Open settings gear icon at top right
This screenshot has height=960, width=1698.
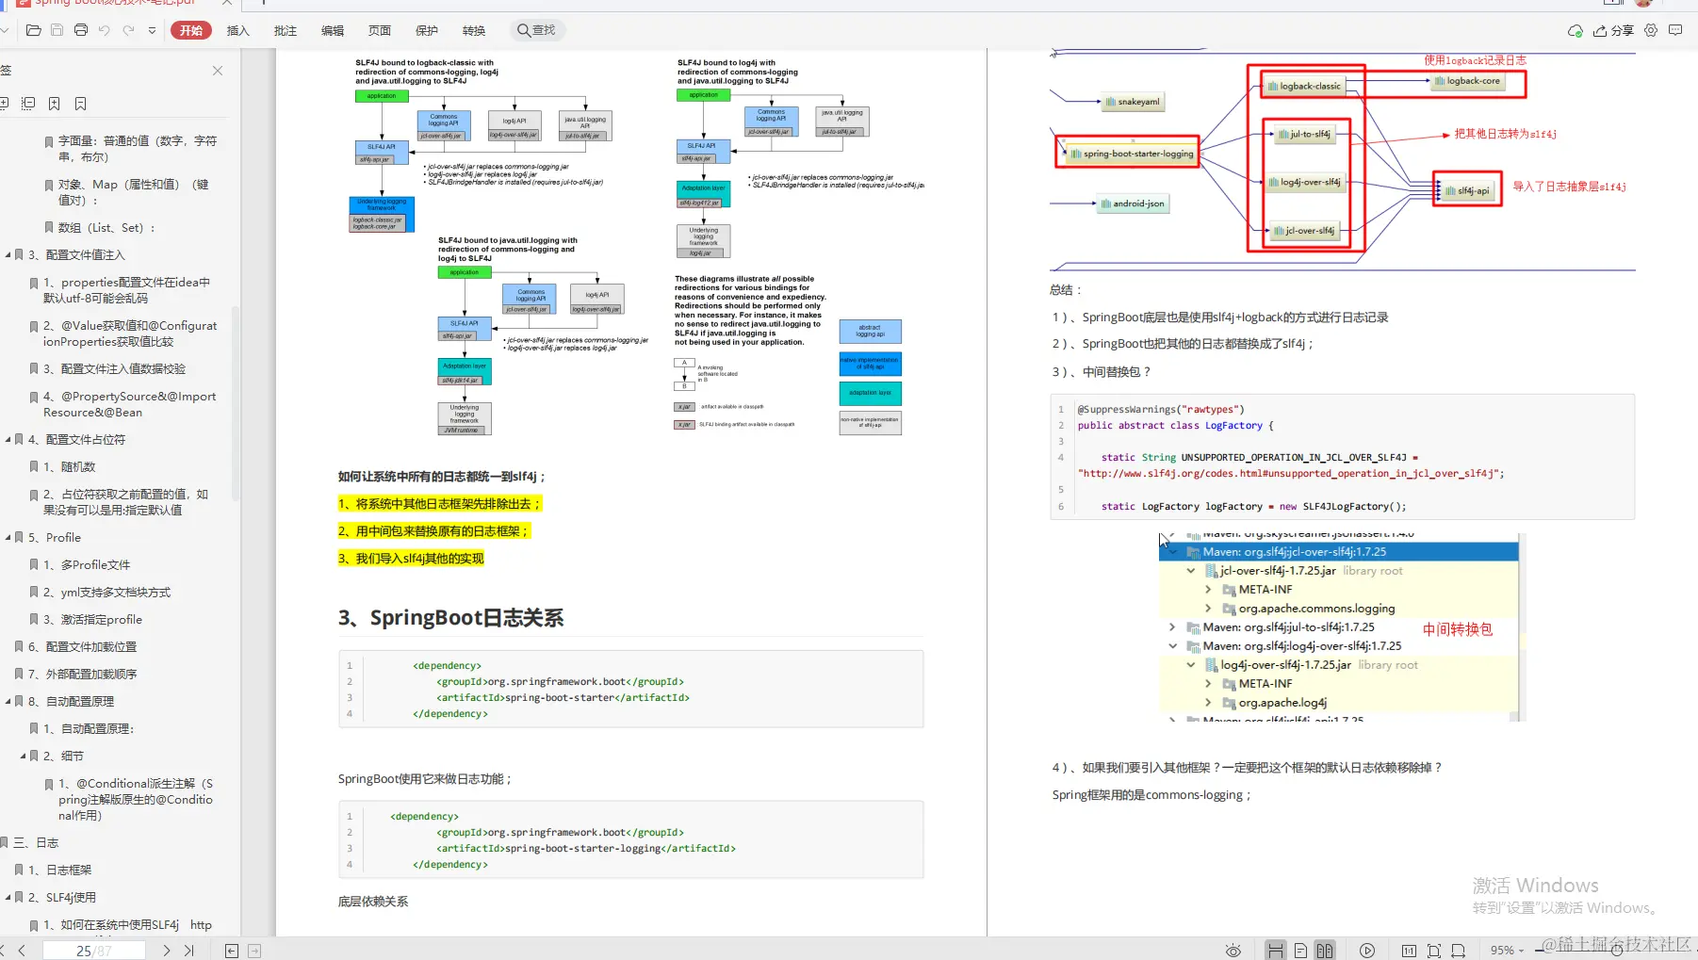click(x=1651, y=30)
